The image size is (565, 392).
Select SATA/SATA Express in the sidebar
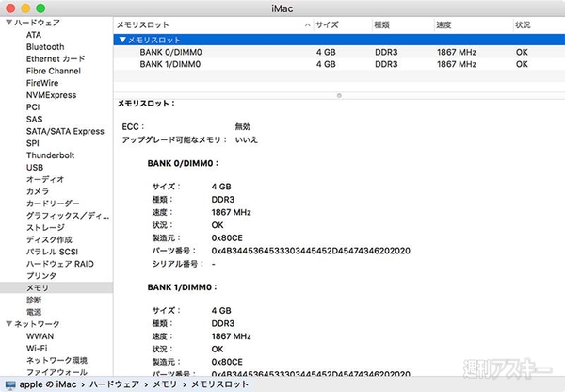click(65, 131)
